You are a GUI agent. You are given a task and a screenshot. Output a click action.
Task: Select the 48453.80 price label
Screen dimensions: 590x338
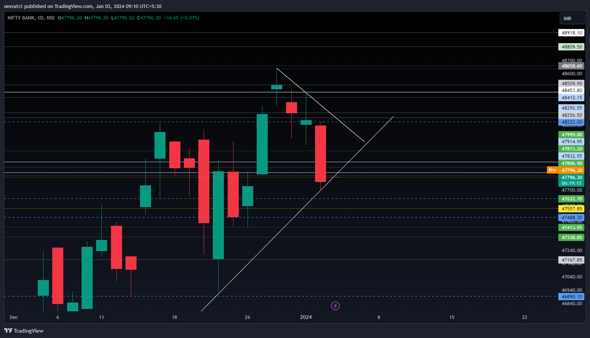pyautogui.click(x=571, y=90)
